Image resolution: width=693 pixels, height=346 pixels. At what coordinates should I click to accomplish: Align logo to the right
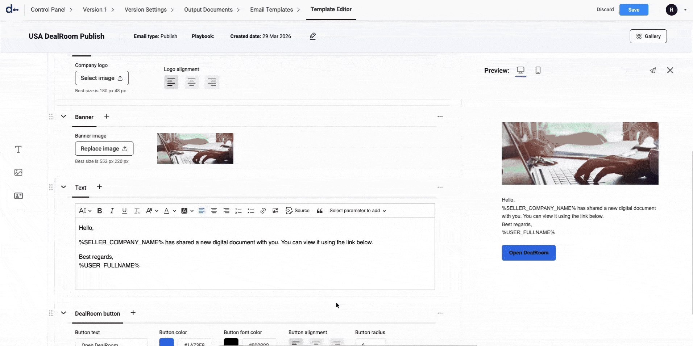pos(212,82)
